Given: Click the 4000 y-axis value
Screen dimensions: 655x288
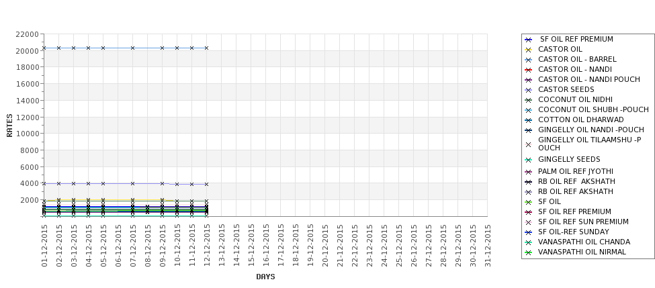Looking at the screenshot, I should point(30,184).
